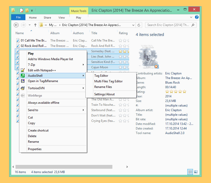Navigate Back using the back arrow
The height and width of the screenshot is (183, 211).
tap(16, 25)
